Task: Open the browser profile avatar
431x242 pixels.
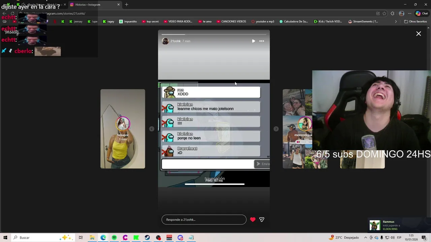Action: [x=401, y=13]
